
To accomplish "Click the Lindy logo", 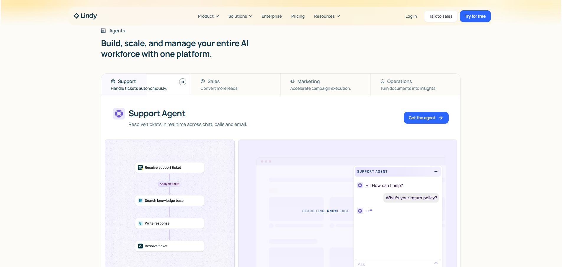I will coord(85,16).
